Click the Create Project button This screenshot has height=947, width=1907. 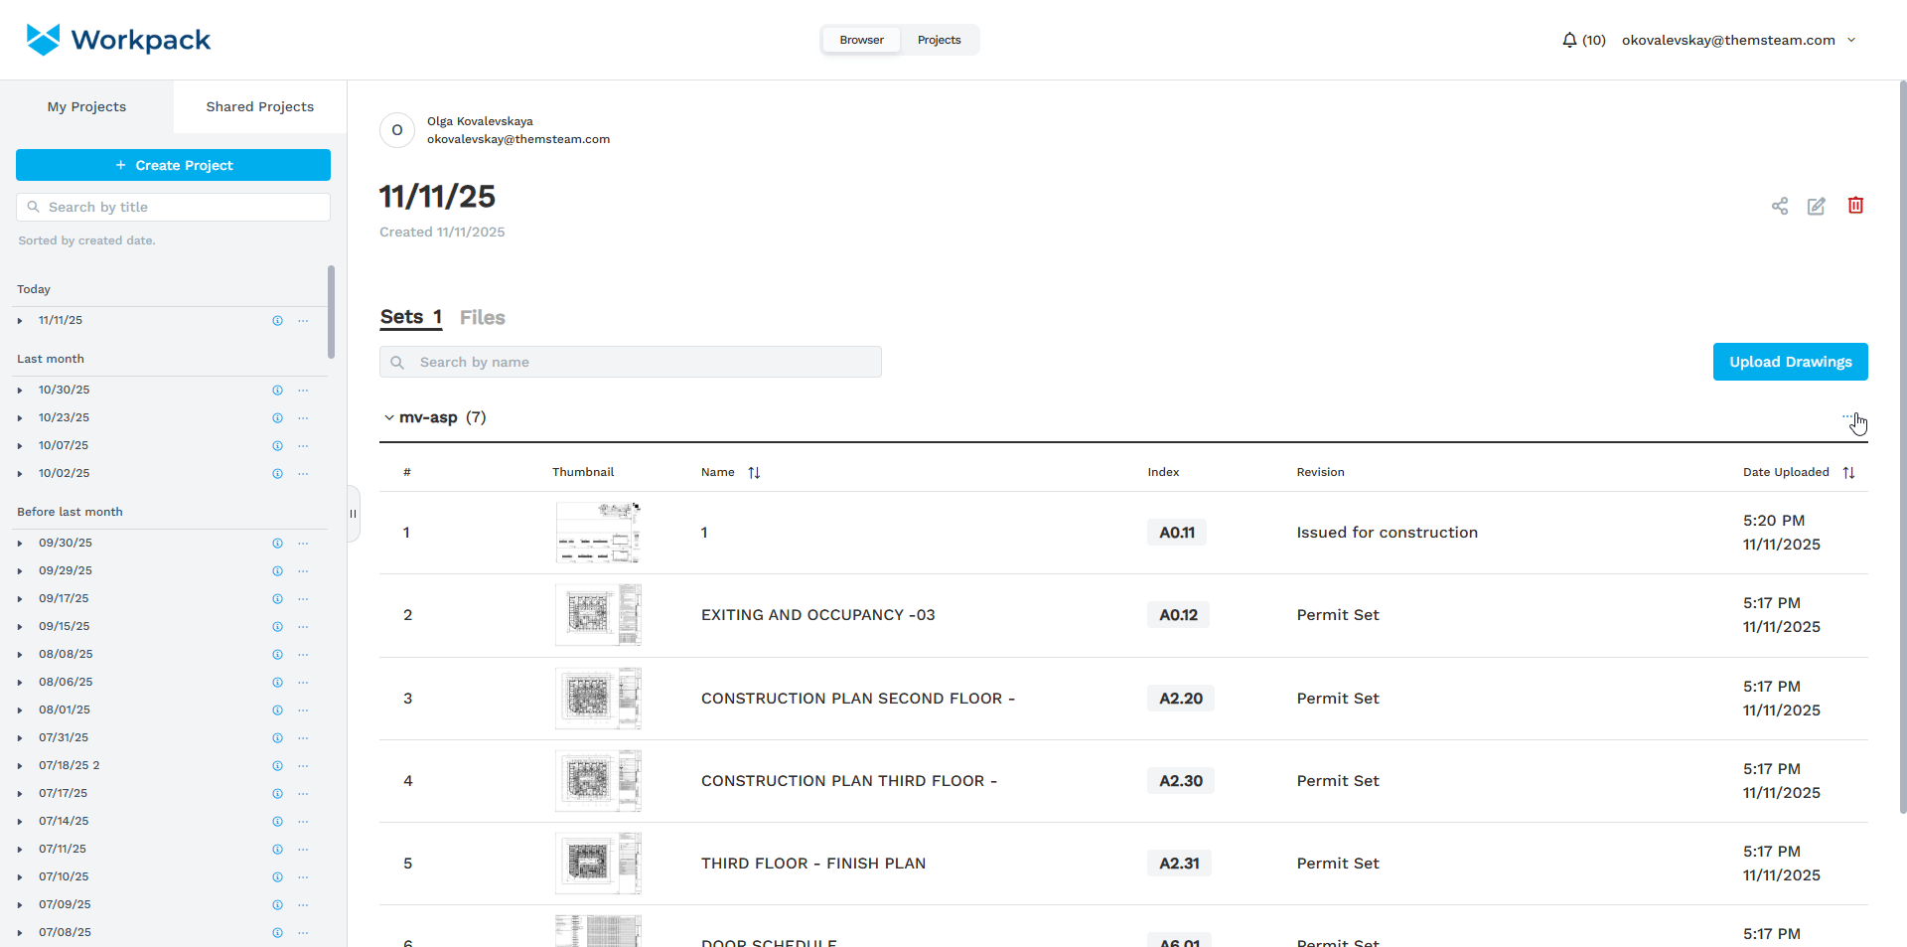[x=173, y=165]
